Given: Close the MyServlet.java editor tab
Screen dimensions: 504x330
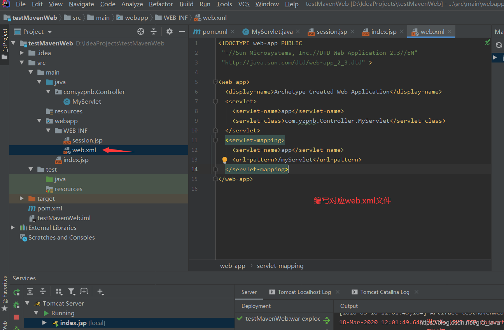Looking at the screenshot, I should [298, 31].
